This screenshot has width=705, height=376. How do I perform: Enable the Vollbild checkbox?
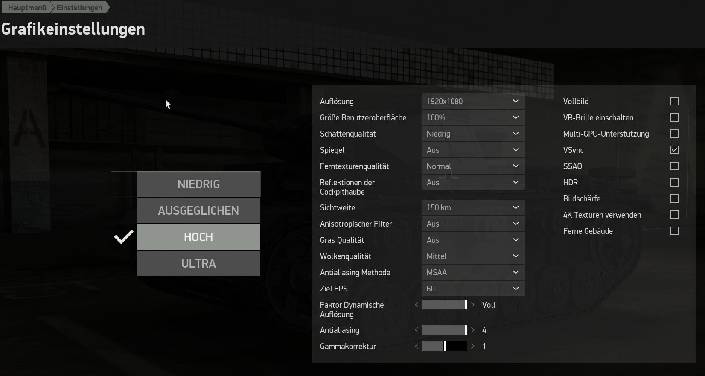point(674,101)
